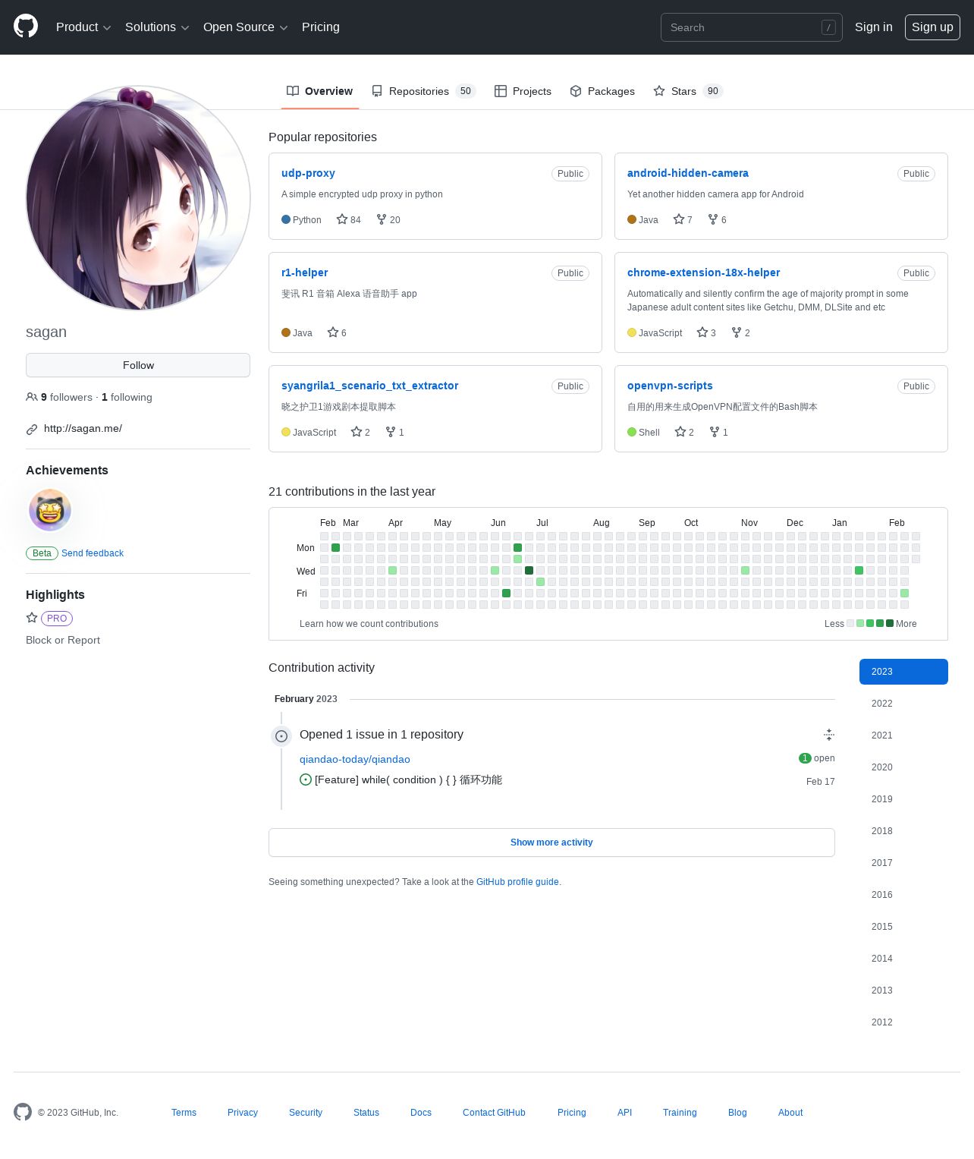
Task: Click the darkest green legend swatch
Action: [890, 623]
